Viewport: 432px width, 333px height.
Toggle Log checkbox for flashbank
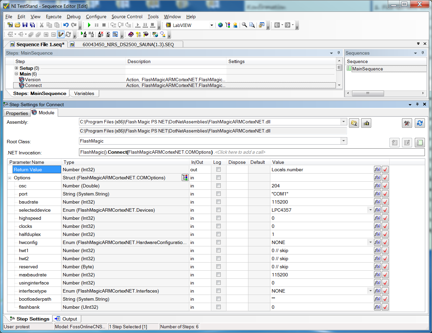(x=218, y=307)
